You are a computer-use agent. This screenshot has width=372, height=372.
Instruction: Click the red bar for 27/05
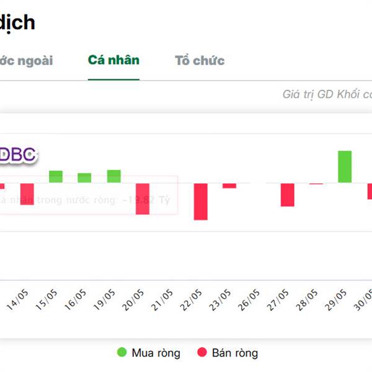pyautogui.click(x=287, y=195)
